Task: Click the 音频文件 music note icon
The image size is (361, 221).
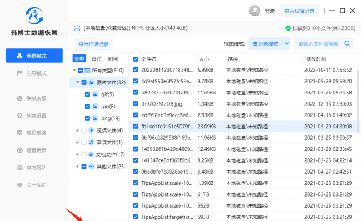Action: point(92,142)
